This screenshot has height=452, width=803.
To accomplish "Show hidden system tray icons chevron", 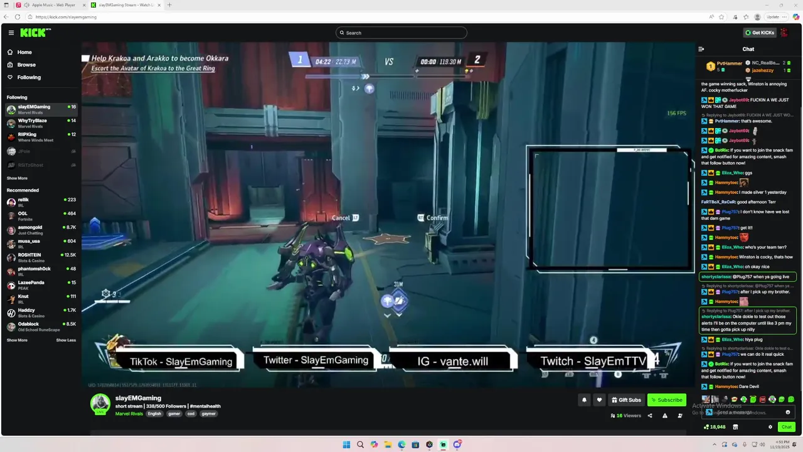I will (x=714, y=444).
